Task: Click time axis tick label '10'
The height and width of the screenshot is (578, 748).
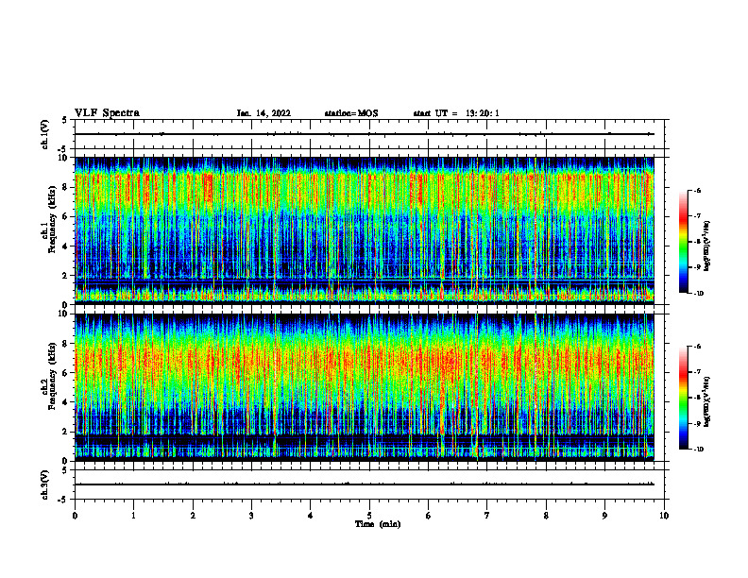Action: [664, 516]
